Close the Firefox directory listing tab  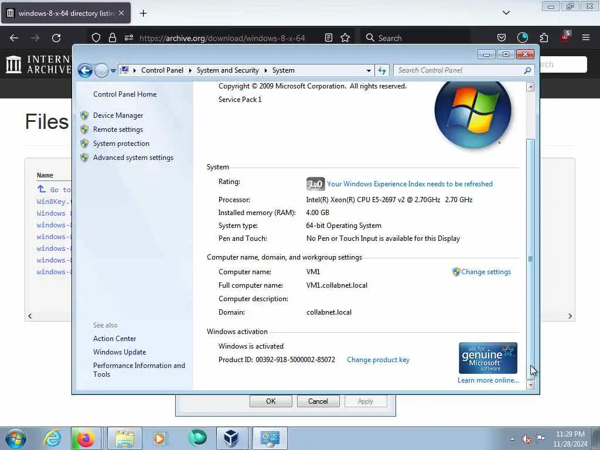(x=121, y=13)
